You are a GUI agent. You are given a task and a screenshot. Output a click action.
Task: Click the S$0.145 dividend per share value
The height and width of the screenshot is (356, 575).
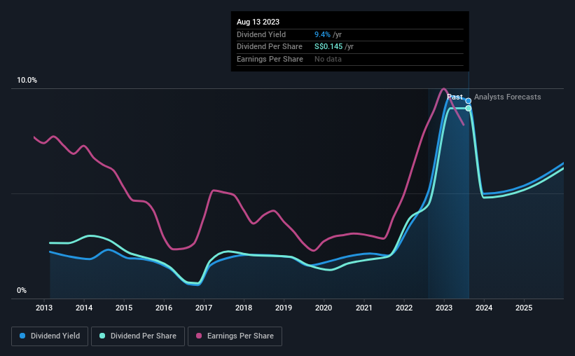pyautogui.click(x=328, y=47)
